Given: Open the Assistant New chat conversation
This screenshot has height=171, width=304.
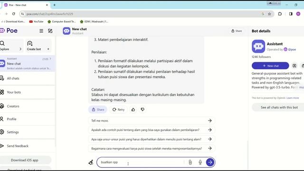Looking at the screenshot, I should coord(28,63).
